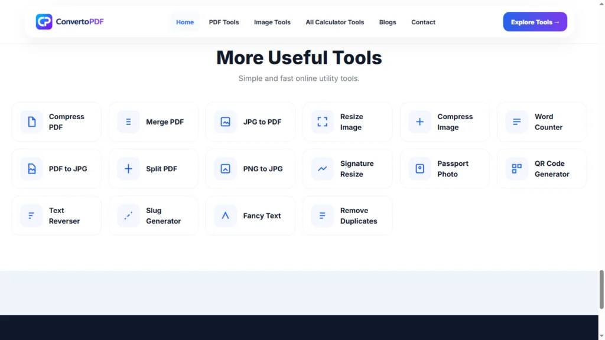Select the Word Counter lines icon
Viewport: 605px width, 340px height.
pos(516,122)
